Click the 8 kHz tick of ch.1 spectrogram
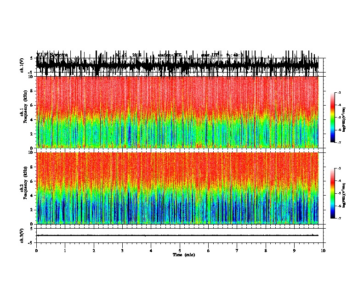This screenshot has height=281, width=364. [x=32, y=91]
